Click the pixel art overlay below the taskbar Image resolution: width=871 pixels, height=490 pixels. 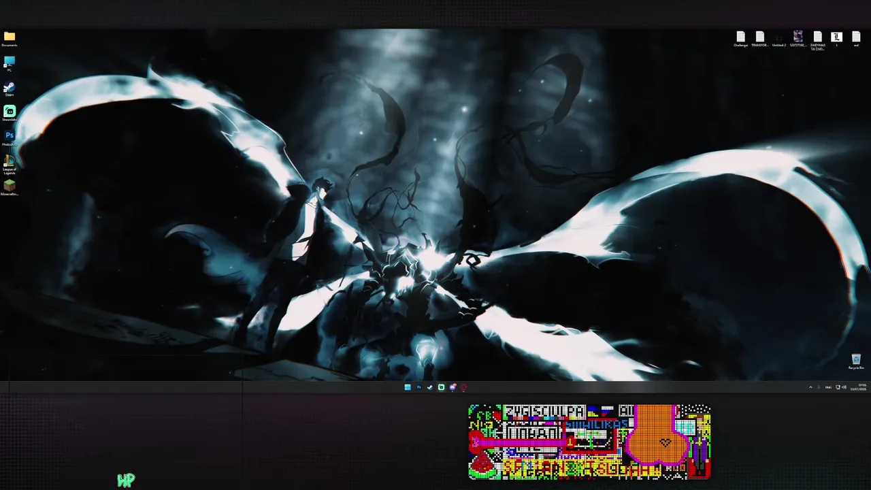coord(589,442)
